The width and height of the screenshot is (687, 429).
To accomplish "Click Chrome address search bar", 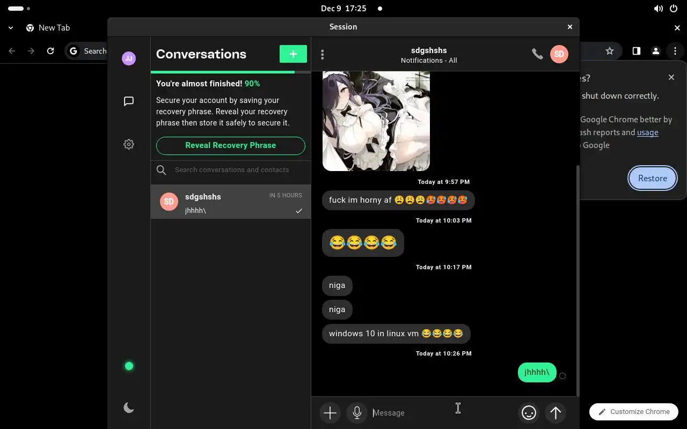I will point(87,51).
